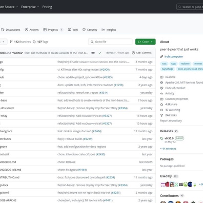Click the forks icon in About
The image size is (203, 203).
pos(161,115)
